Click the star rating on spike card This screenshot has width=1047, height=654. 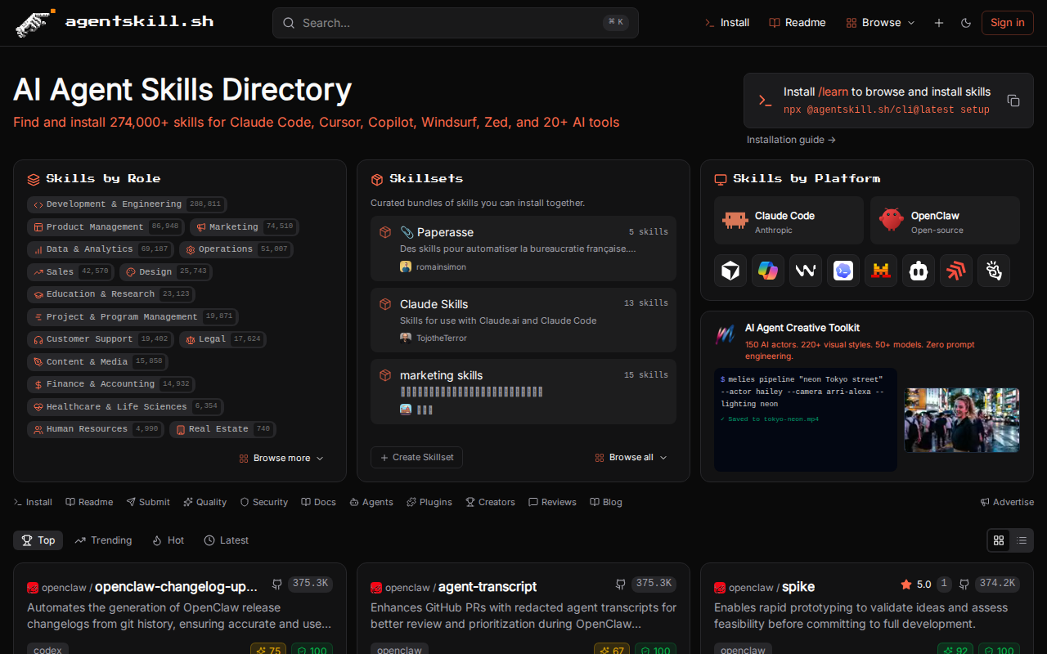click(x=916, y=584)
